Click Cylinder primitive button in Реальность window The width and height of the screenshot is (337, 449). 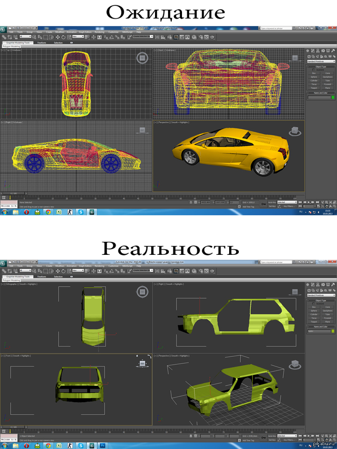(314, 314)
